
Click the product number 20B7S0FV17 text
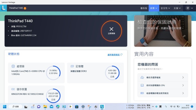(x=26, y=31)
